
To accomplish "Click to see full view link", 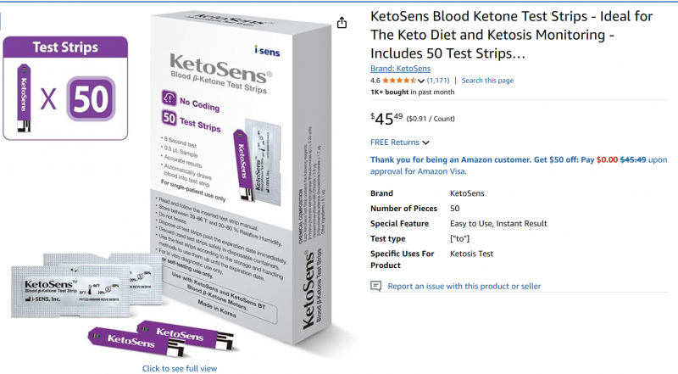I will pos(180,368).
